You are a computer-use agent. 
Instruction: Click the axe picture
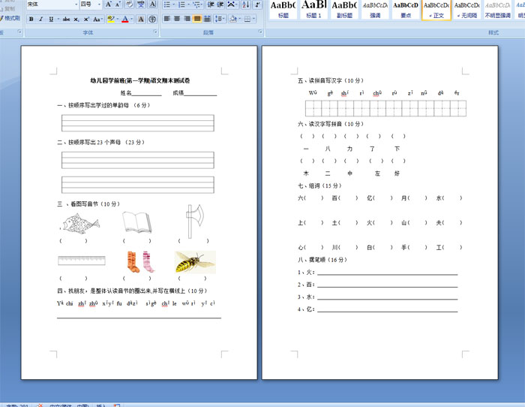(x=194, y=221)
